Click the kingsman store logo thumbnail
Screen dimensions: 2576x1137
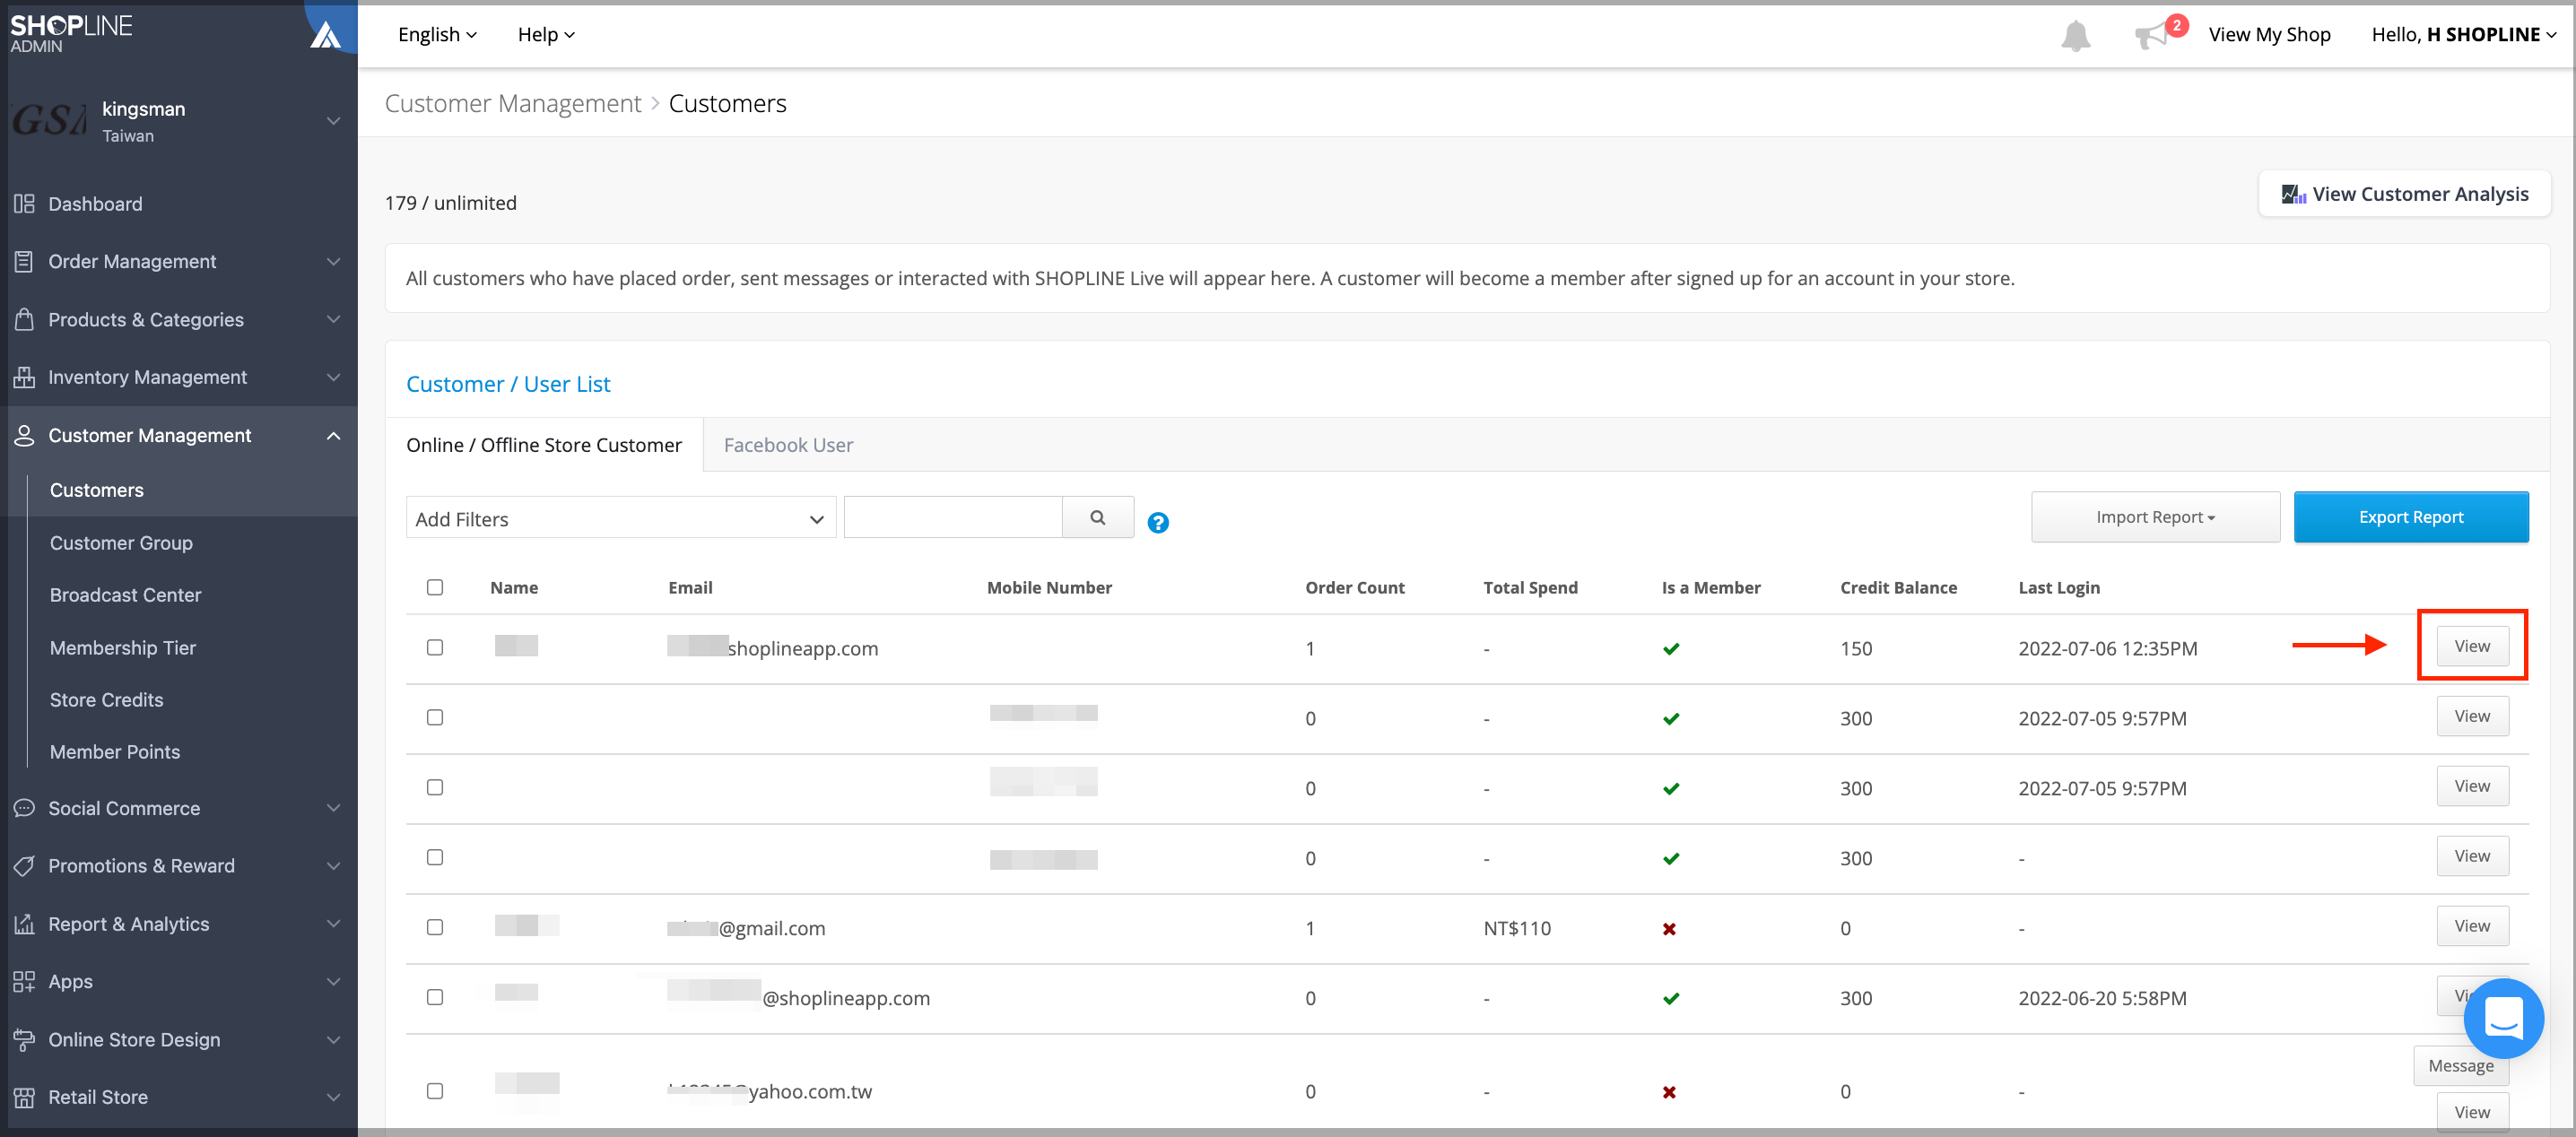(x=49, y=121)
